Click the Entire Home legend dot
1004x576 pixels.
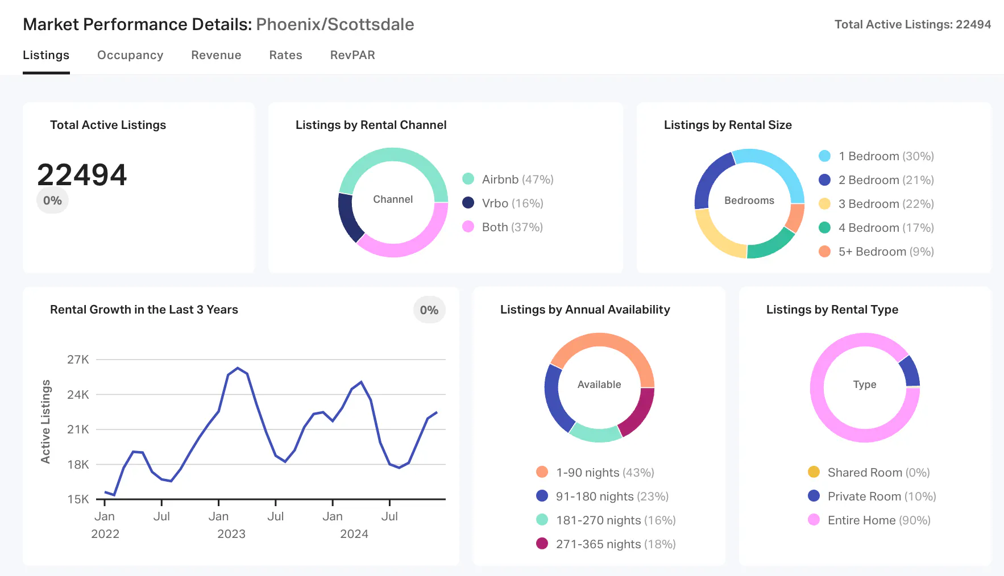pos(814,520)
